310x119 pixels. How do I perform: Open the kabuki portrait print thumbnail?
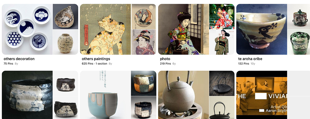pos(143,42)
